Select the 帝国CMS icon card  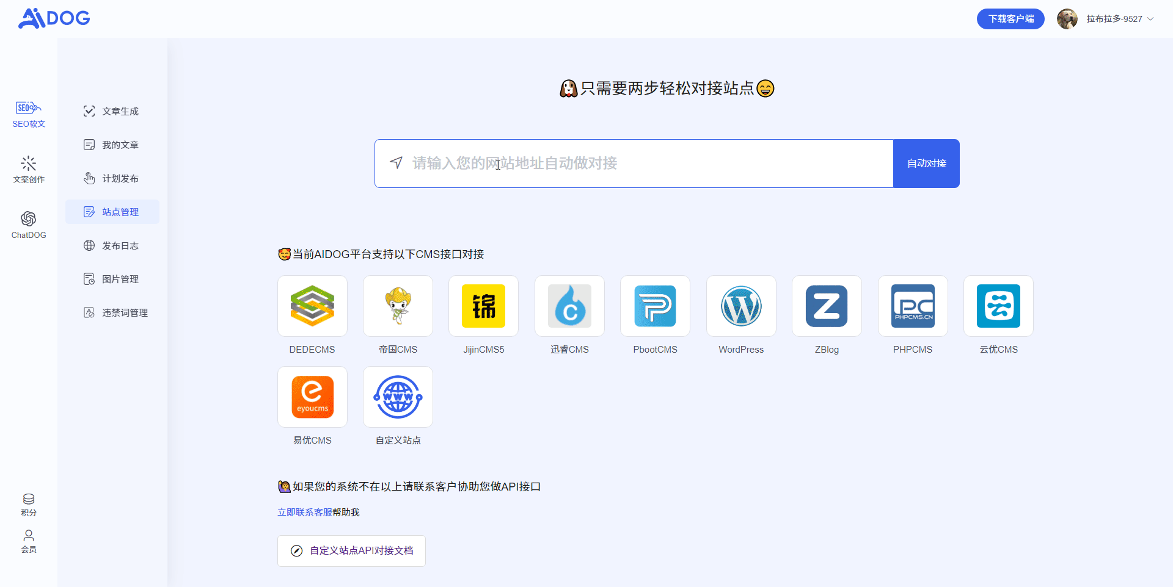click(x=398, y=306)
